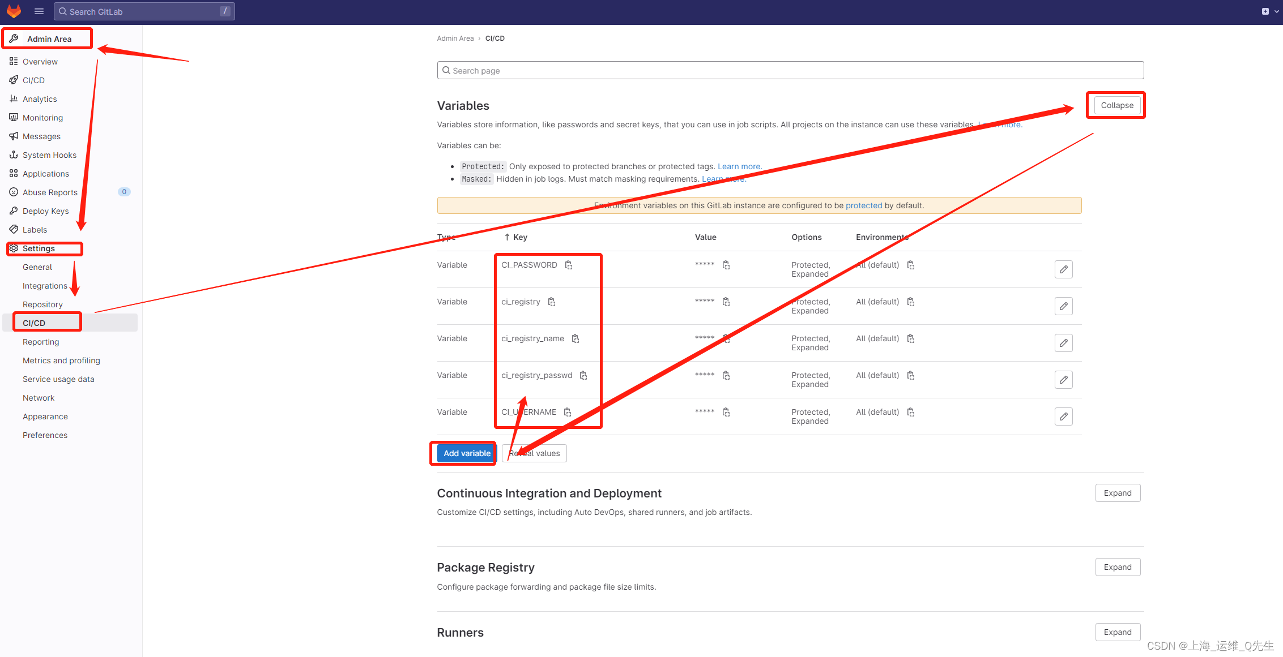
Task: Expand Continuous Integration and Deployment section
Action: point(1117,493)
